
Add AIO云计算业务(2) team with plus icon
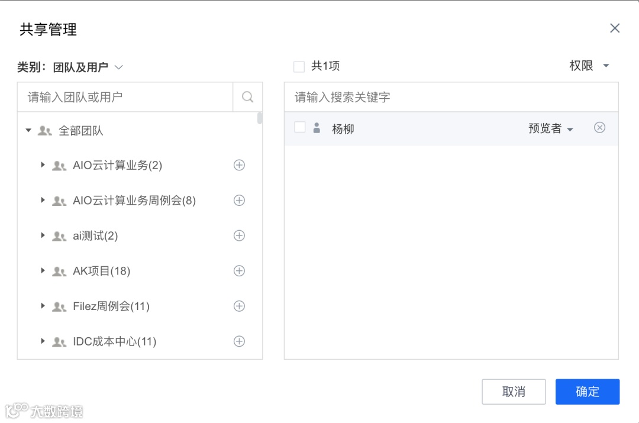click(x=239, y=165)
